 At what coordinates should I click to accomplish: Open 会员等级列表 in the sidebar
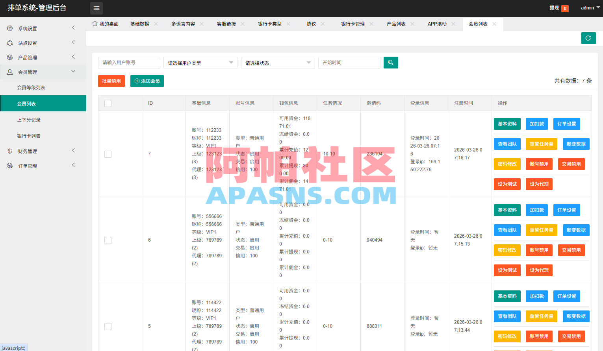(31, 88)
